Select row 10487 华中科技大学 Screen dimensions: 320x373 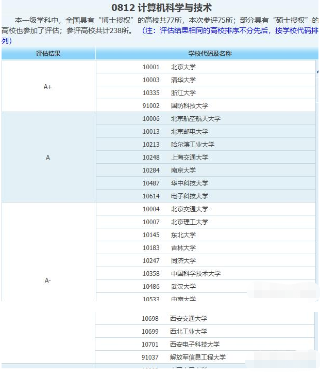click(x=206, y=183)
